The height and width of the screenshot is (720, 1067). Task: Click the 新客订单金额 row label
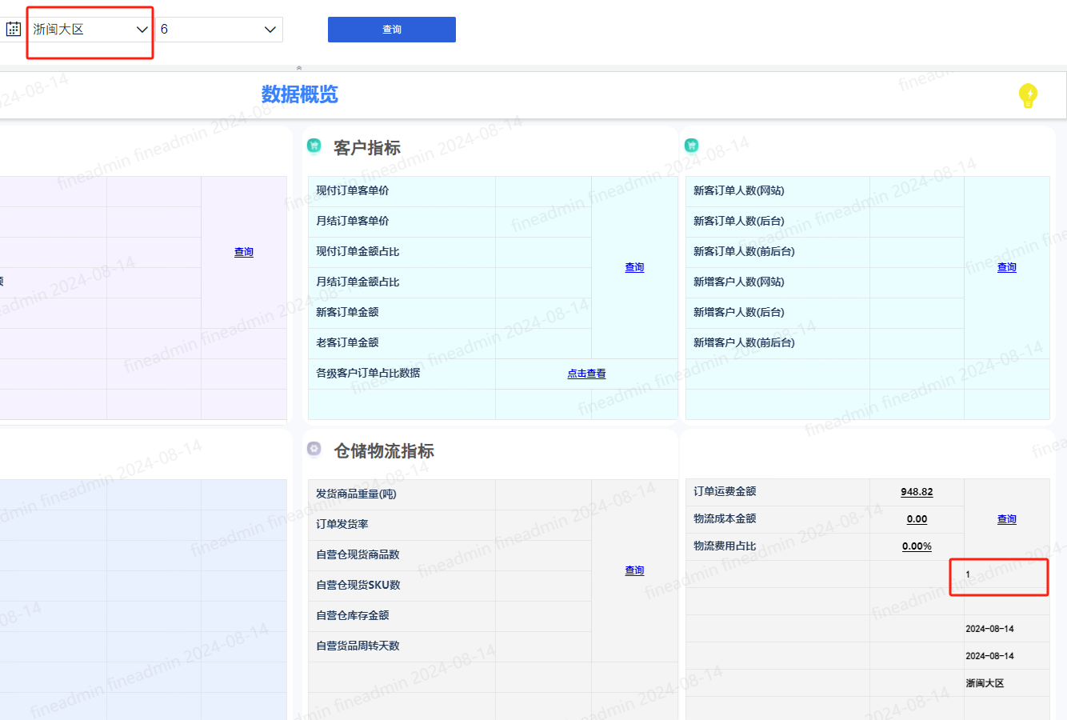click(x=347, y=312)
